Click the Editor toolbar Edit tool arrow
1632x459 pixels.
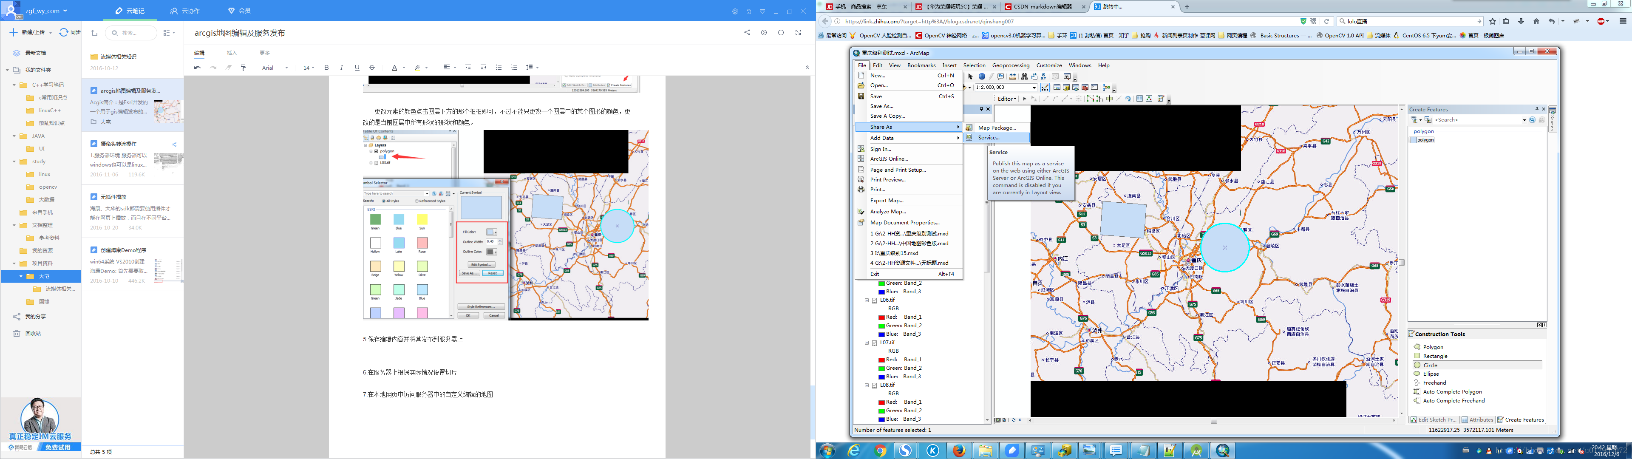point(1025,99)
